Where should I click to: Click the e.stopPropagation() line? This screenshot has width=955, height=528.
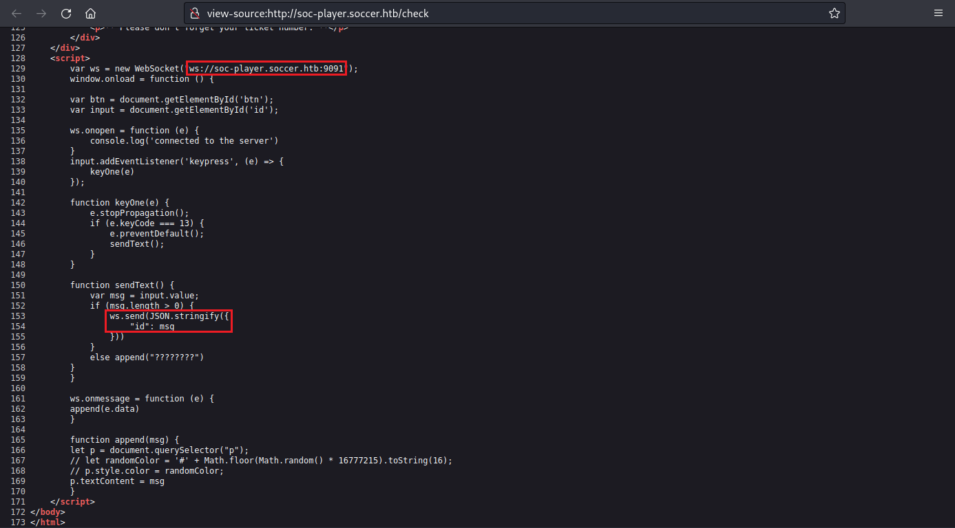pyautogui.click(x=140, y=213)
